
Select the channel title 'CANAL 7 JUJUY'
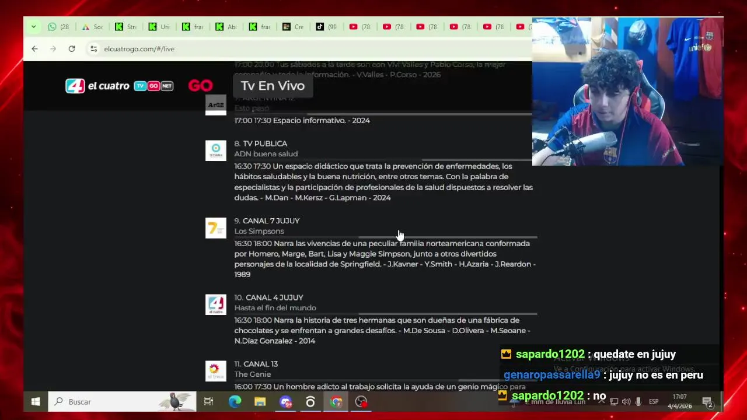(x=271, y=221)
